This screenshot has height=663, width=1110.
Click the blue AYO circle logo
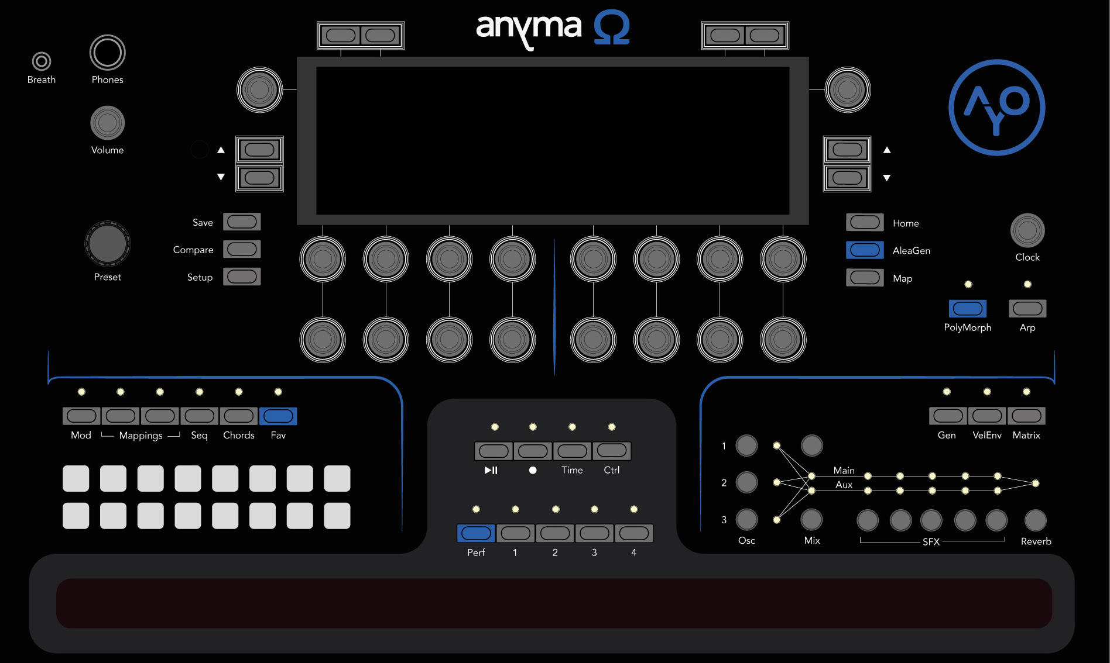tap(996, 108)
